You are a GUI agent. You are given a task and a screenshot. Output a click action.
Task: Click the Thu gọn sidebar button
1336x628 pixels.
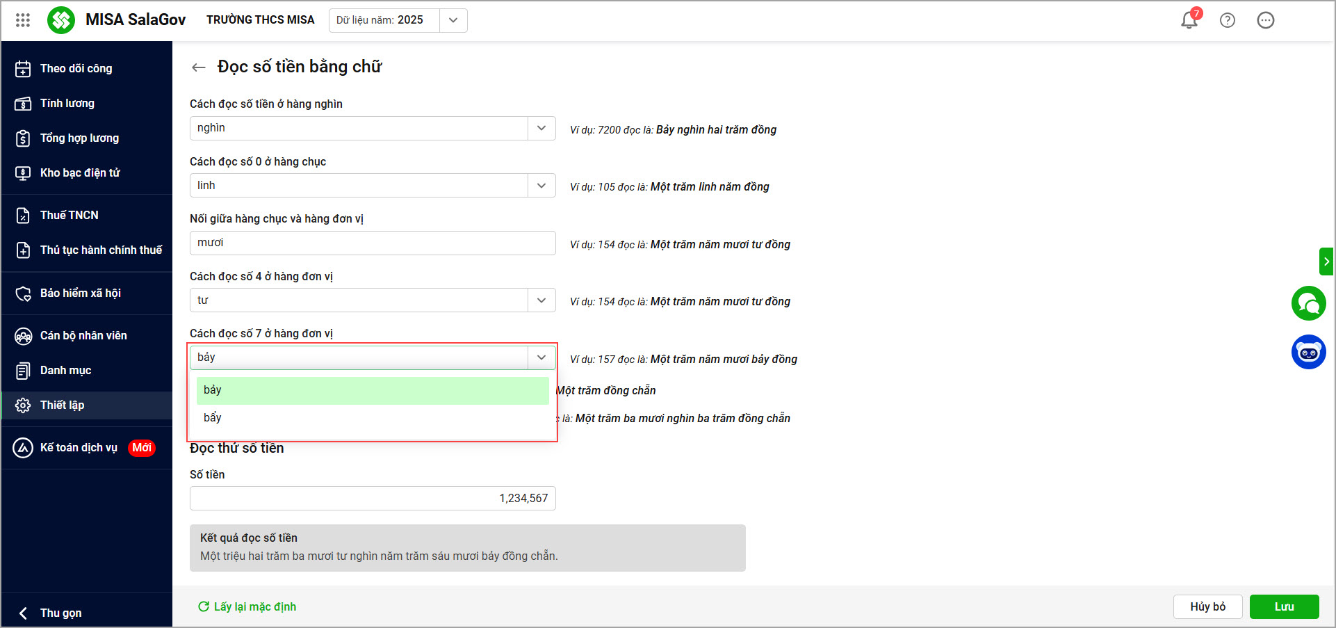tap(86, 613)
